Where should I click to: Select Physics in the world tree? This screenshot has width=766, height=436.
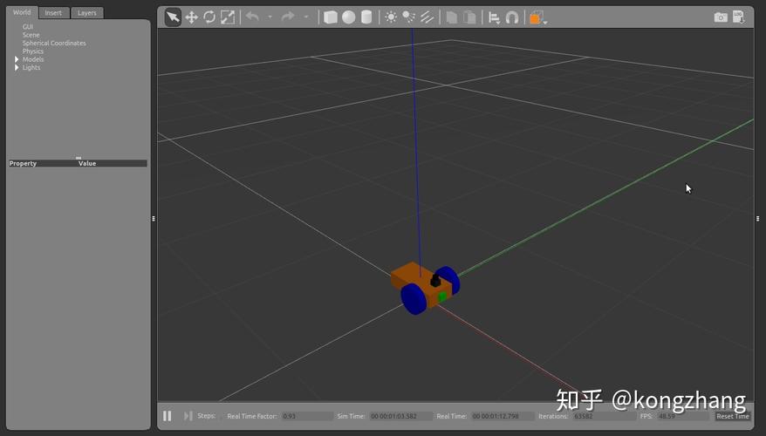coord(33,51)
